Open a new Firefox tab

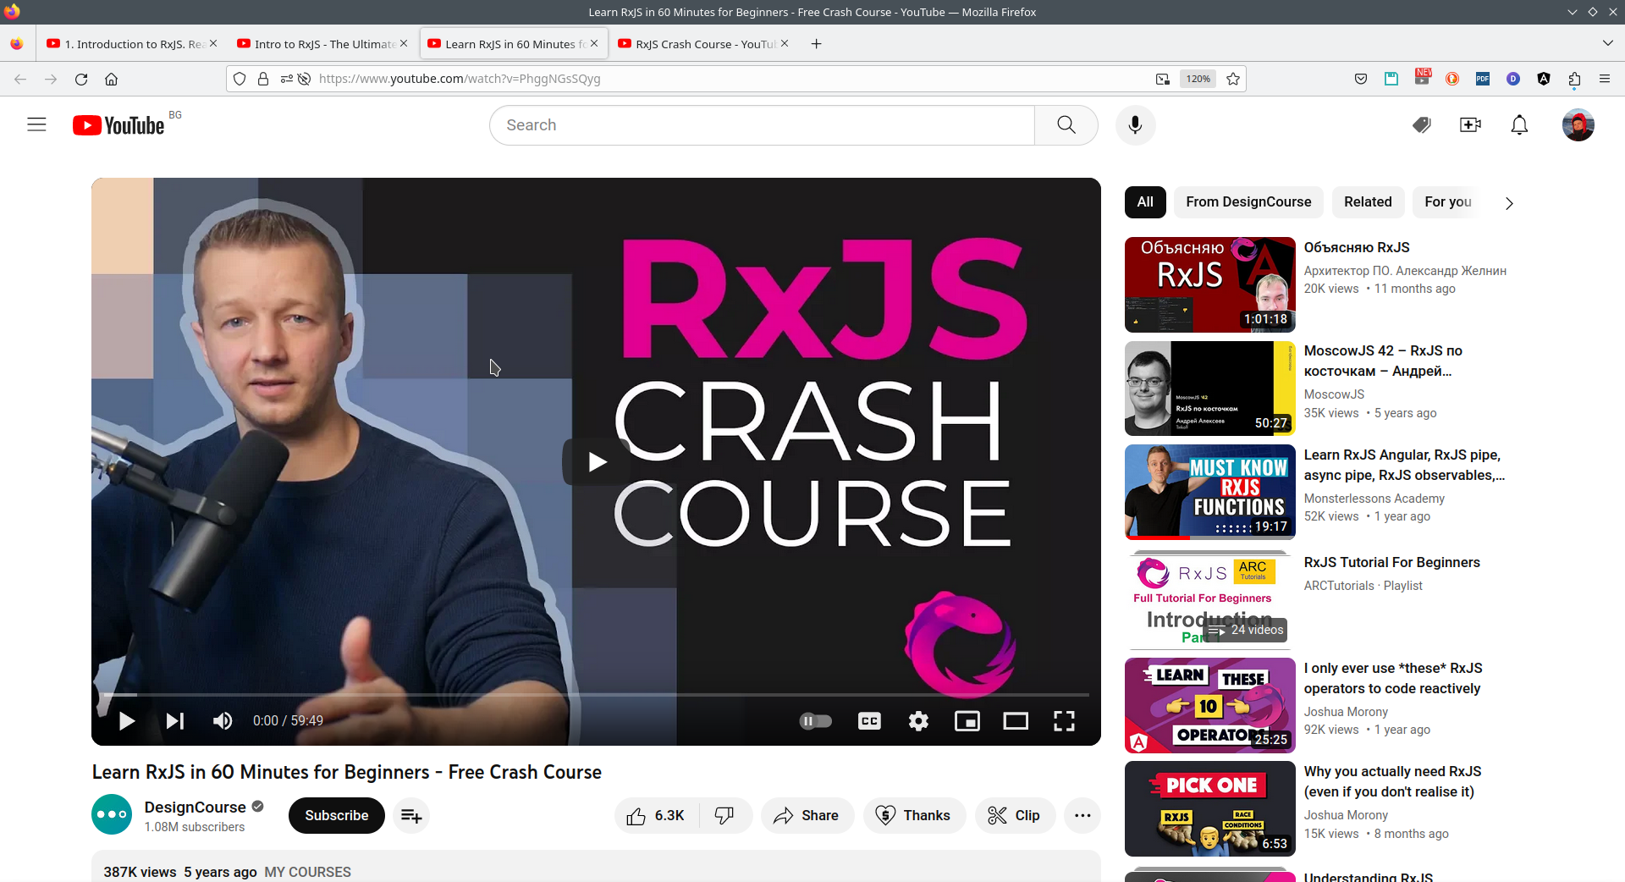816,44
